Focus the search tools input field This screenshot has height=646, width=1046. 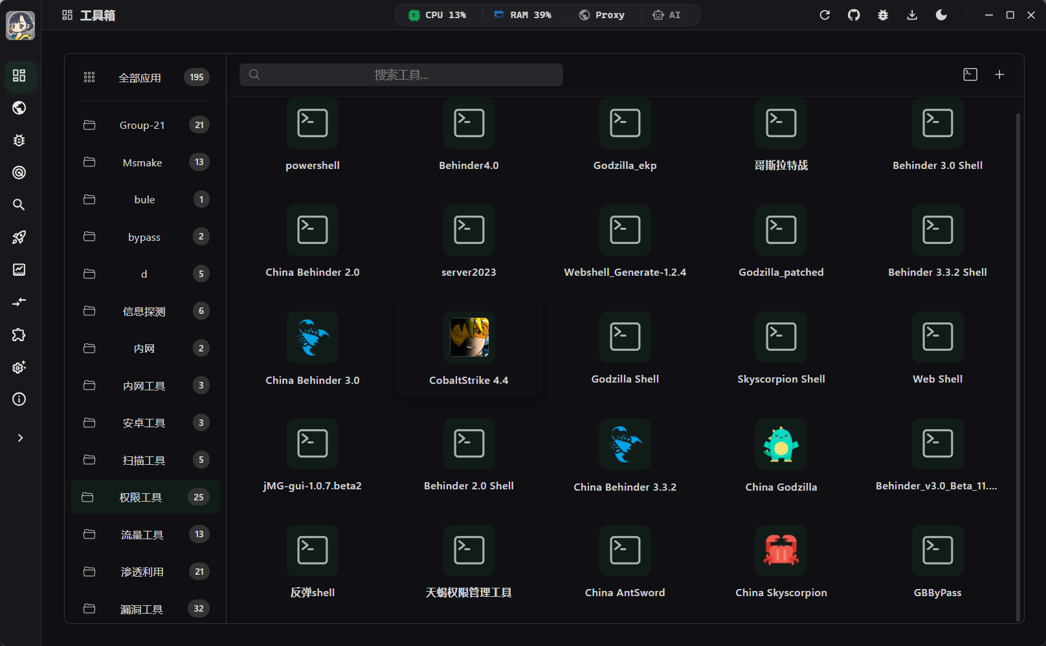pos(401,75)
